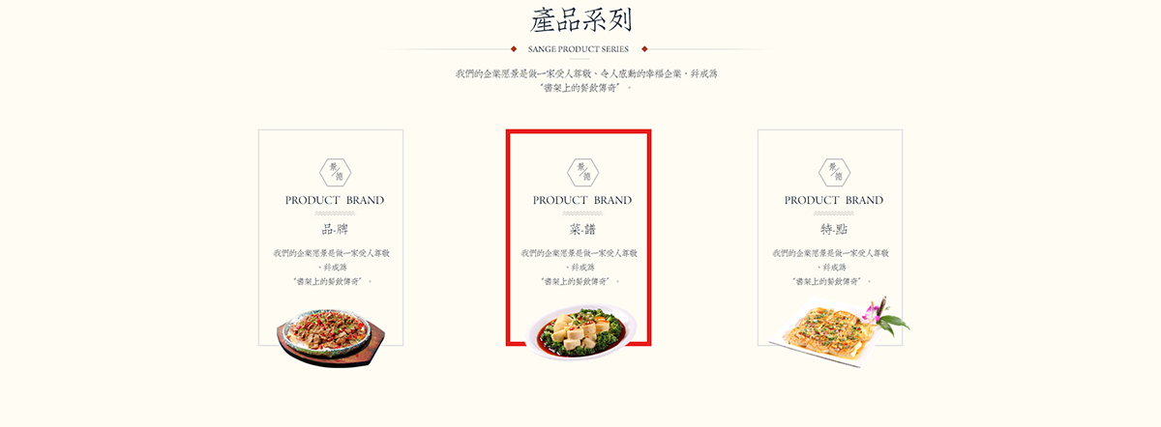Open the 品牌 card title
This screenshot has width=1161, height=427.
click(335, 230)
